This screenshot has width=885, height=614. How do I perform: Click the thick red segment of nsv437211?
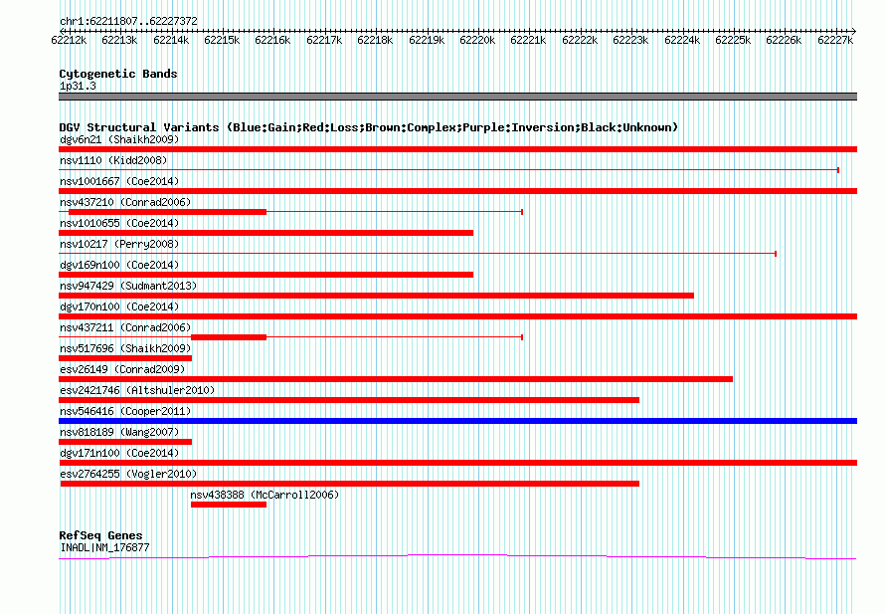[x=229, y=337]
